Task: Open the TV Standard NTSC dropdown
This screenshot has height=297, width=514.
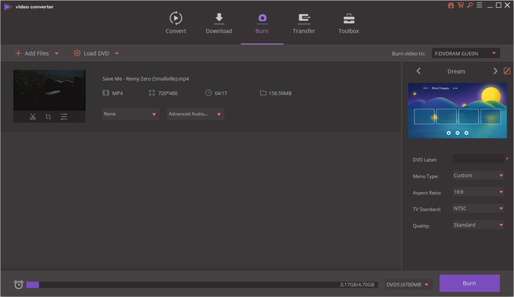Action: point(478,209)
